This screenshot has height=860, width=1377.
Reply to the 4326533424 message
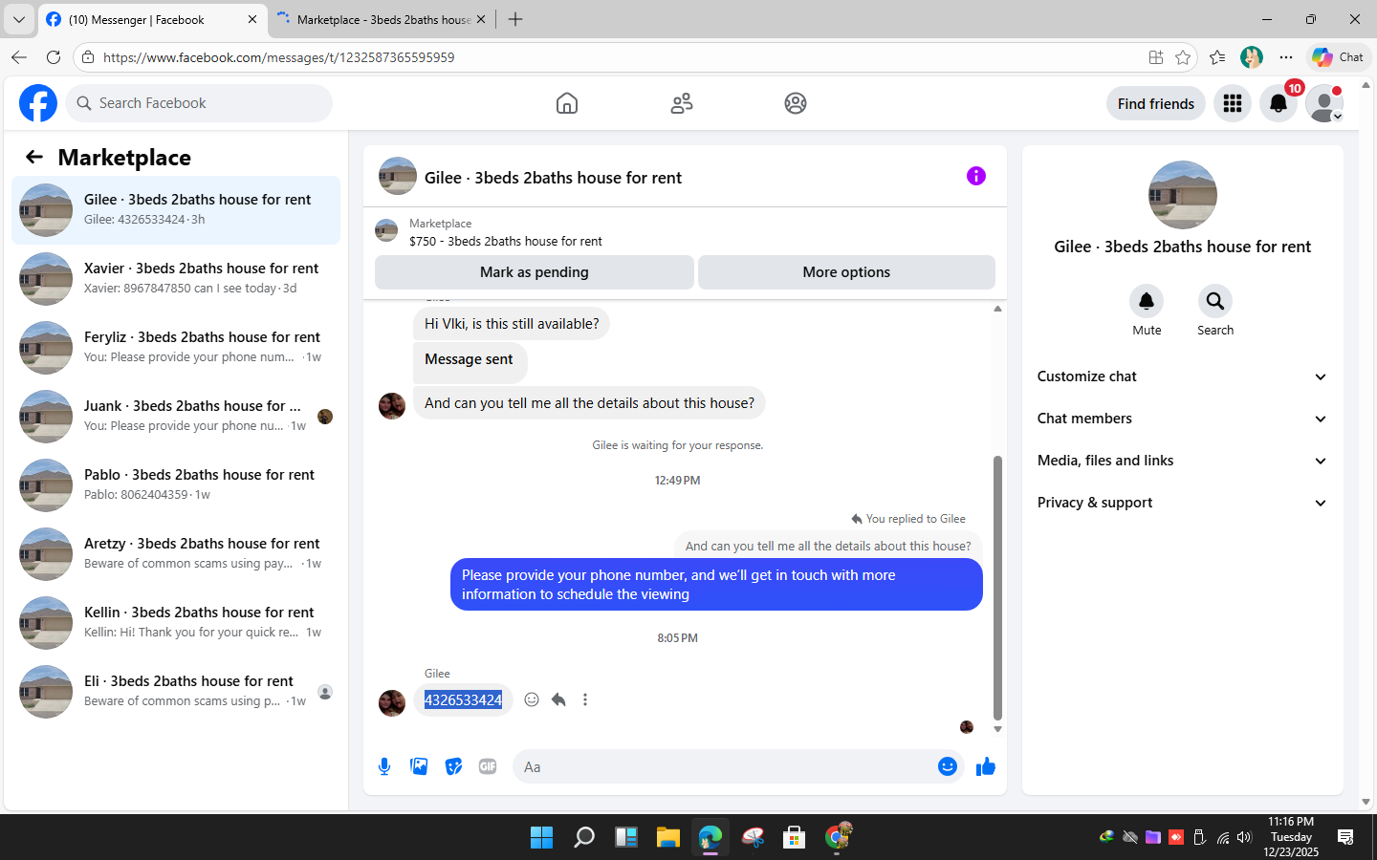(558, 699)
